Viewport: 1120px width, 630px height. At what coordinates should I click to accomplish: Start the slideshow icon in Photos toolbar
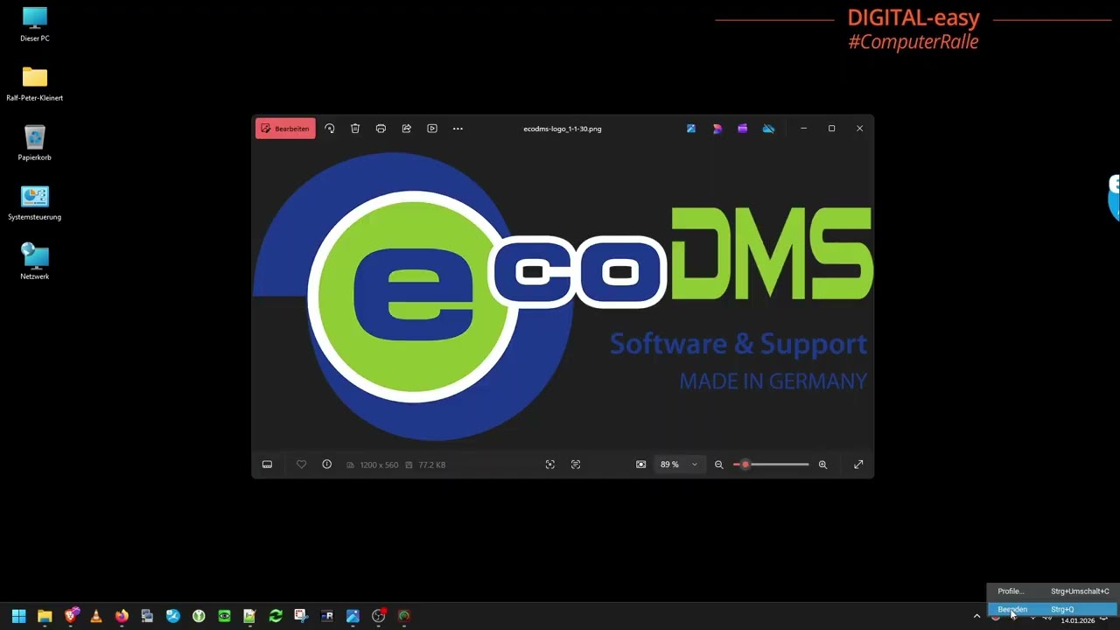tap(432, 129)
